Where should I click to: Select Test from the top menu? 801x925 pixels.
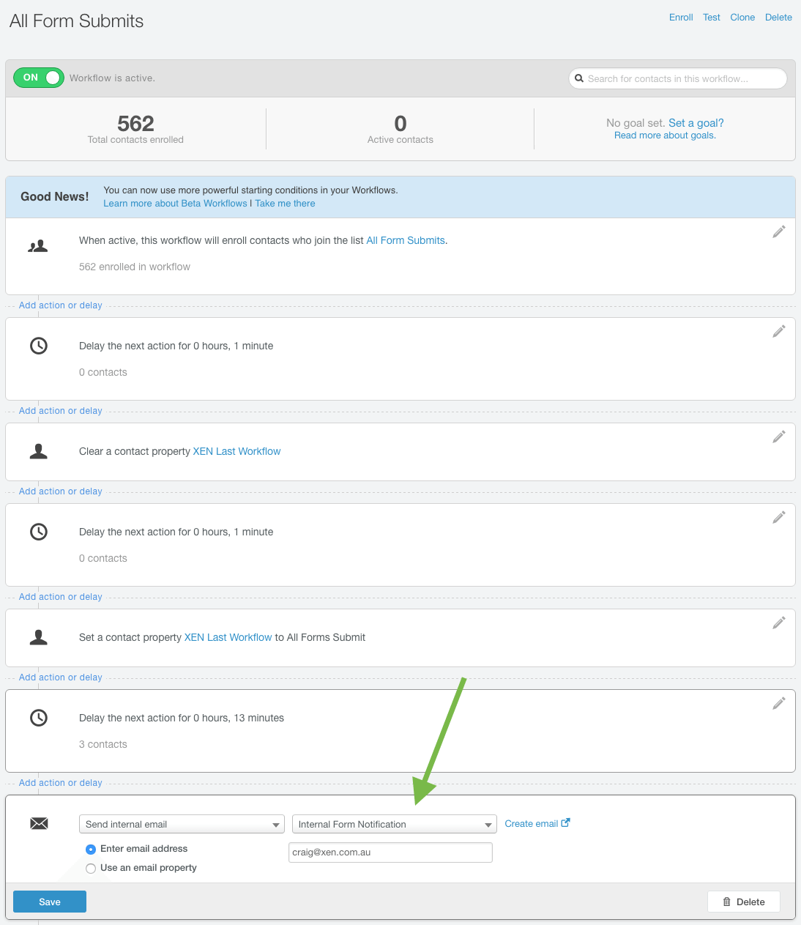pos(711,17)
